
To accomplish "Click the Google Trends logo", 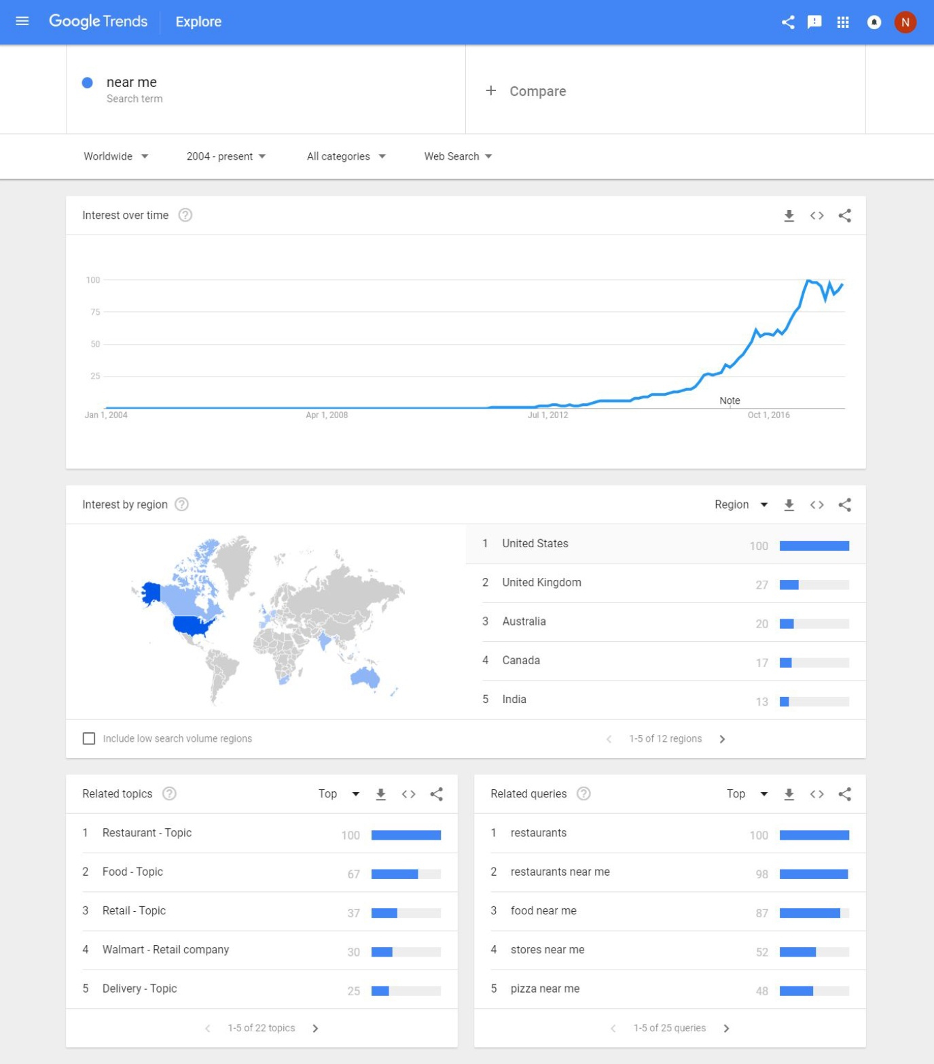I will 98,21.
